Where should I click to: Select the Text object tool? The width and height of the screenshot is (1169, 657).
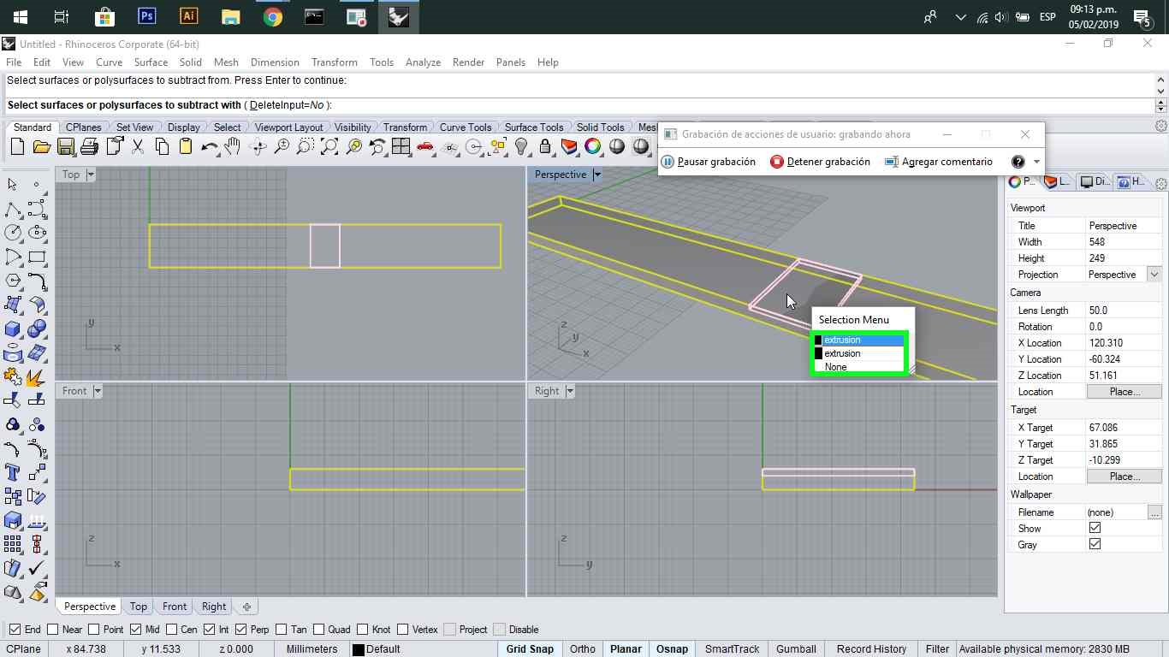[13, 472]
